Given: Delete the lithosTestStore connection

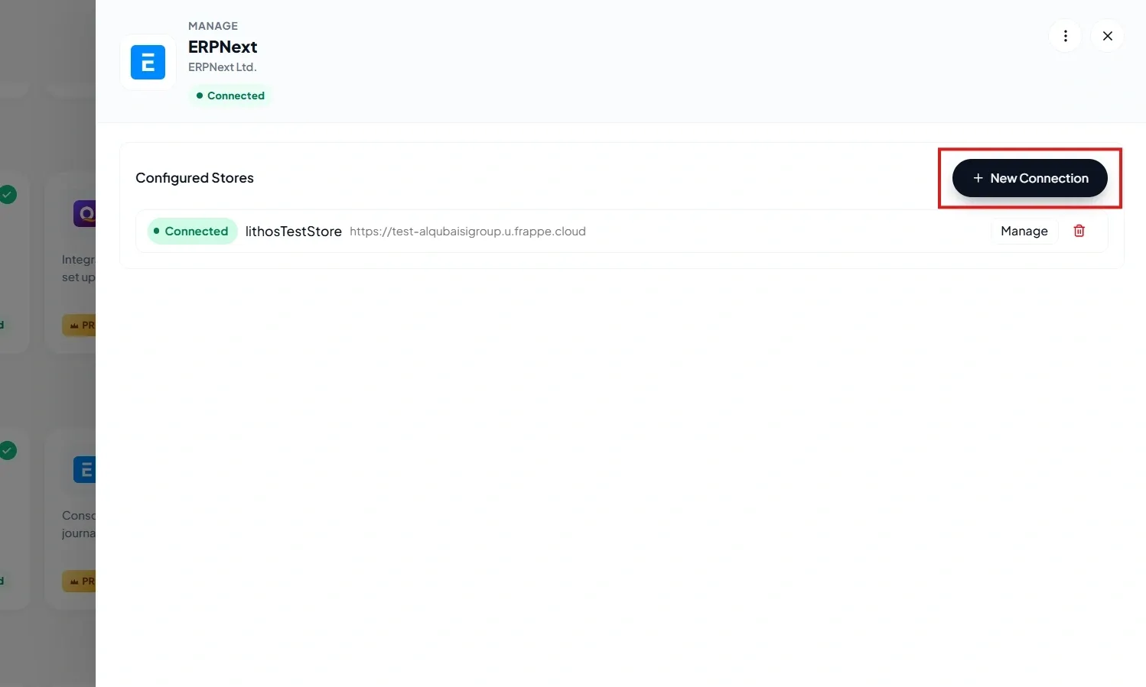Looking at the screenshot, I should click(x=1079, y=231).
